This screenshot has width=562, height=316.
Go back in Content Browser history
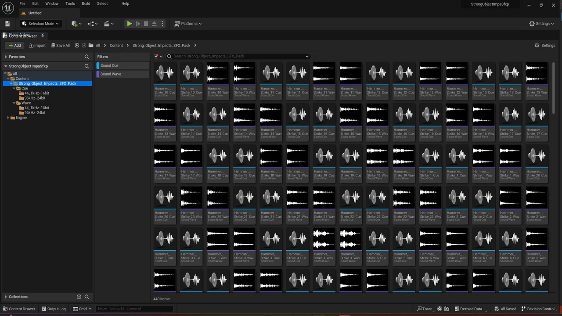pos(77,45)
